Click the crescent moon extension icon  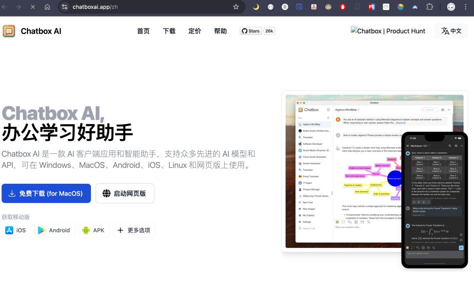pyautogui.click(x=256, y=7)
